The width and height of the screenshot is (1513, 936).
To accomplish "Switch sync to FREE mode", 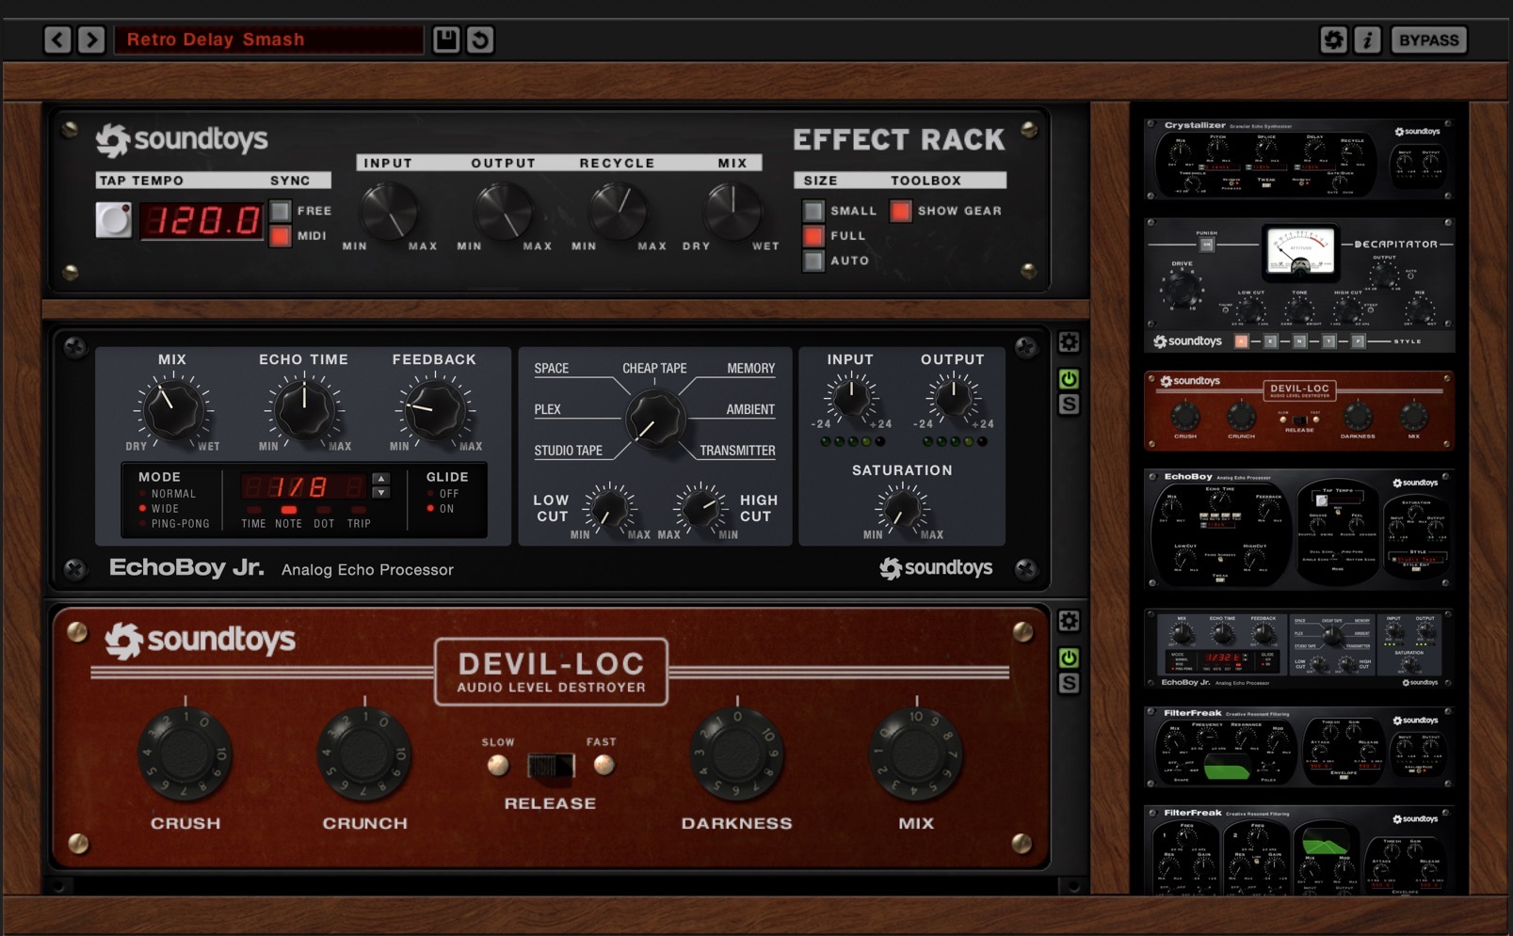I will tap(280, 211).
